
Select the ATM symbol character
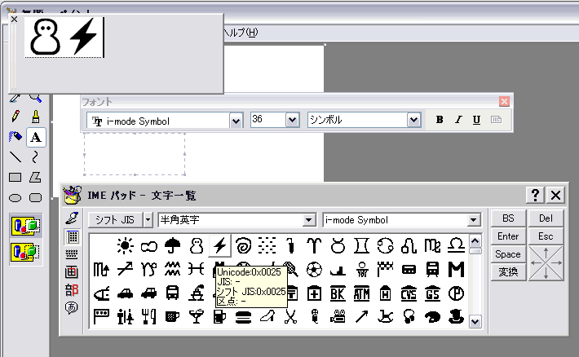(x=361, y=293)
